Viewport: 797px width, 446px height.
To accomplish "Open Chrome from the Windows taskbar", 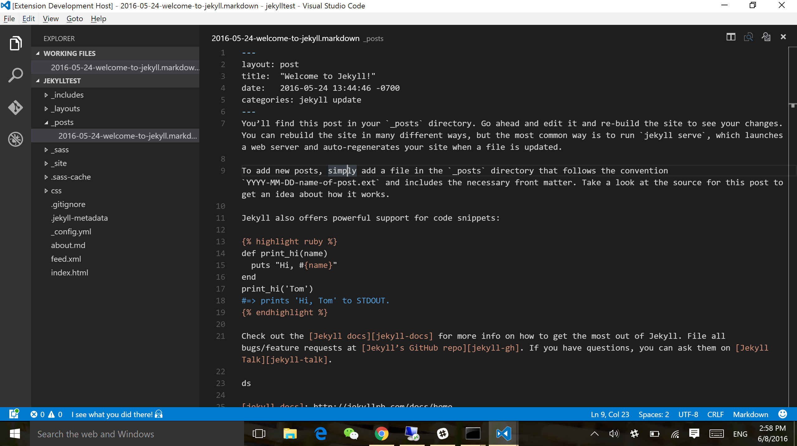I will pos(381,434).
